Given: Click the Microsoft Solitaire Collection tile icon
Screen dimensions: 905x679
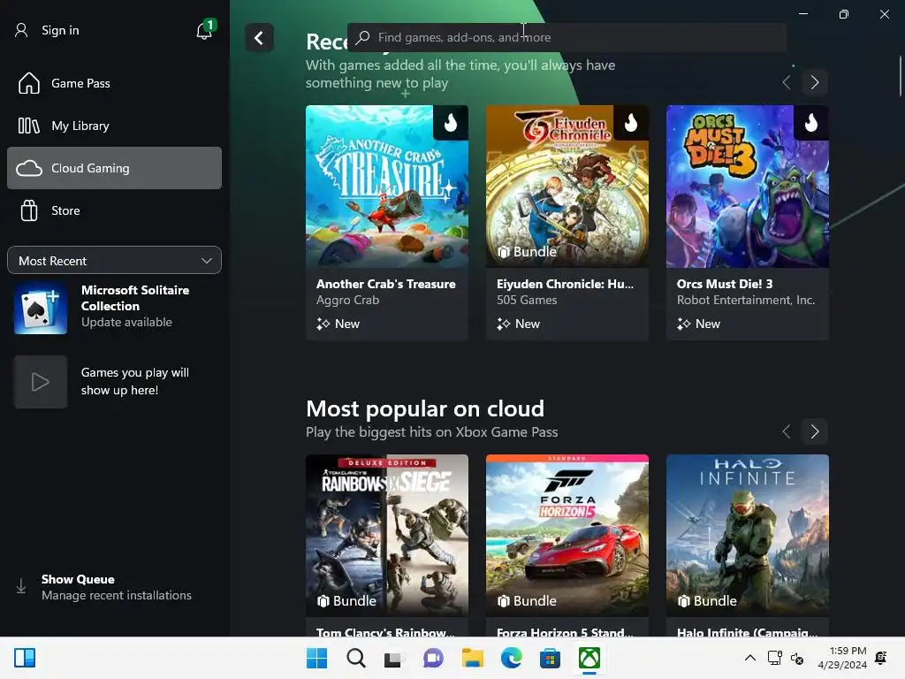Looking at the screenshot, I should (x=41, y=309).
